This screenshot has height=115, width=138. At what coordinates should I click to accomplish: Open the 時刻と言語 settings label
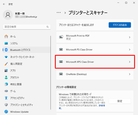click(16, 84)
